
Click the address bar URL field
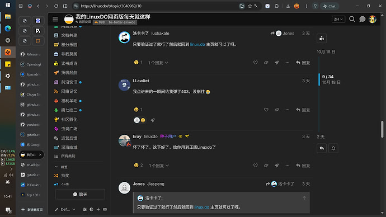[x=158, y=6]
